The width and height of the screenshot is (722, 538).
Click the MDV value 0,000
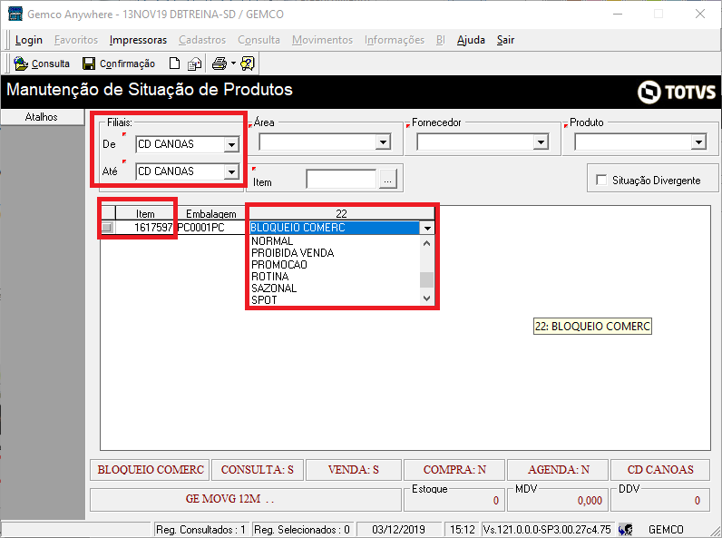[590, 501]
